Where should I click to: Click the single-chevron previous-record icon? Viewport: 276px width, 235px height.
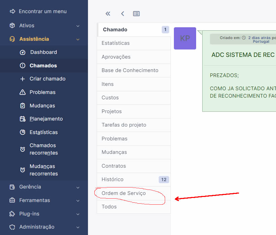(x=123, y=14)
